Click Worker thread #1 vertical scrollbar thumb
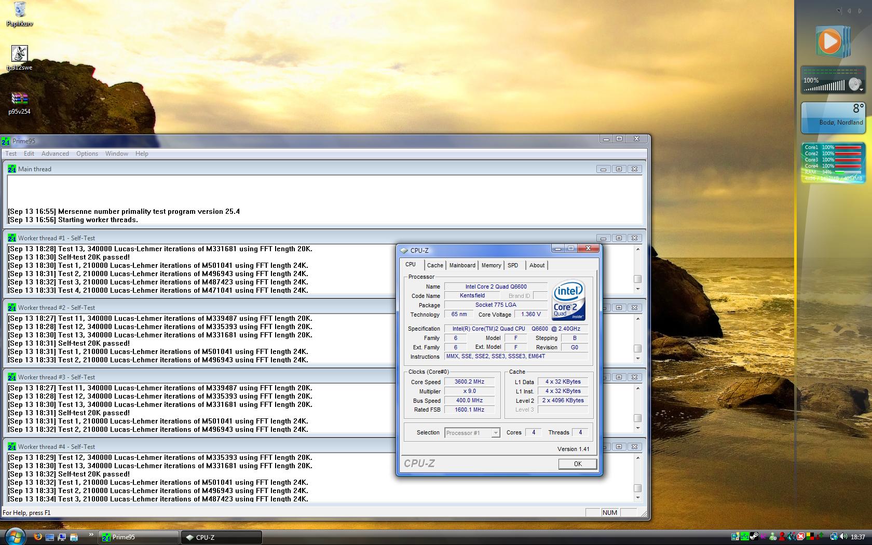 click(x=638, y=279)
